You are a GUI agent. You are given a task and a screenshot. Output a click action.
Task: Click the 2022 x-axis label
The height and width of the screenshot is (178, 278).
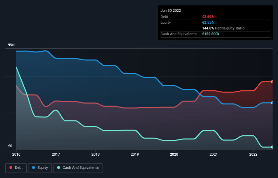(253, 154)
